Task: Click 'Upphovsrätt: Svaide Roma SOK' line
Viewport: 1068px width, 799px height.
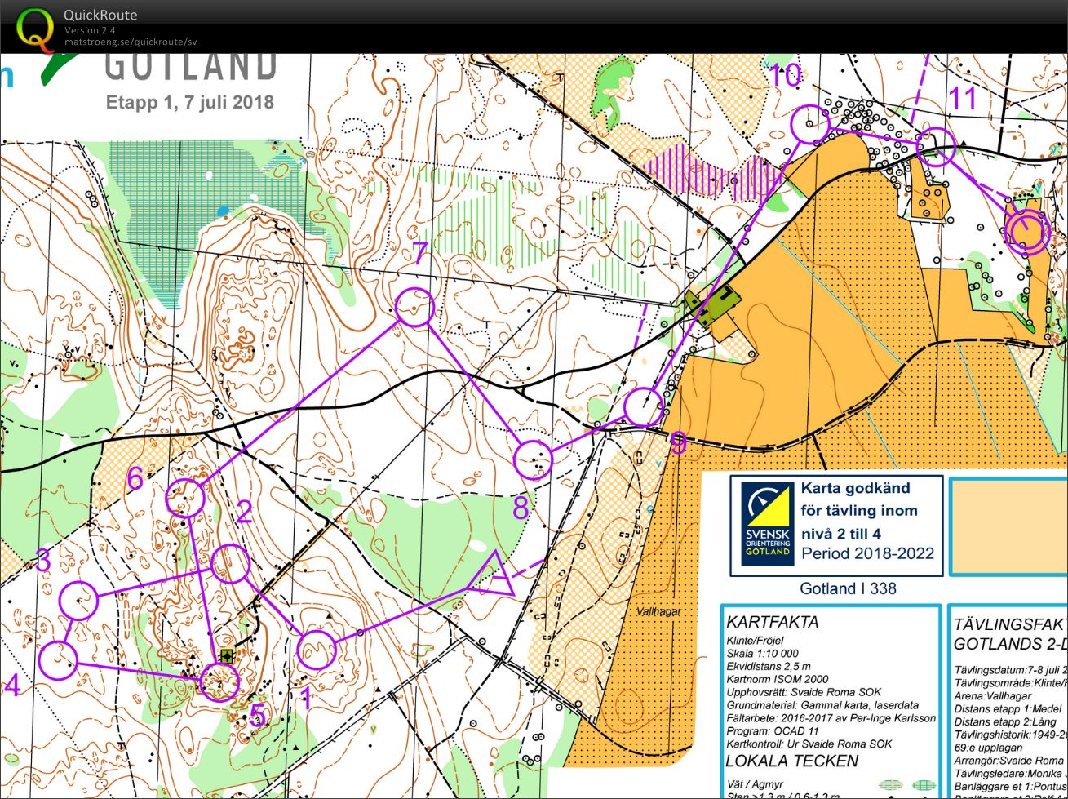Action: [x=804, y=692]
